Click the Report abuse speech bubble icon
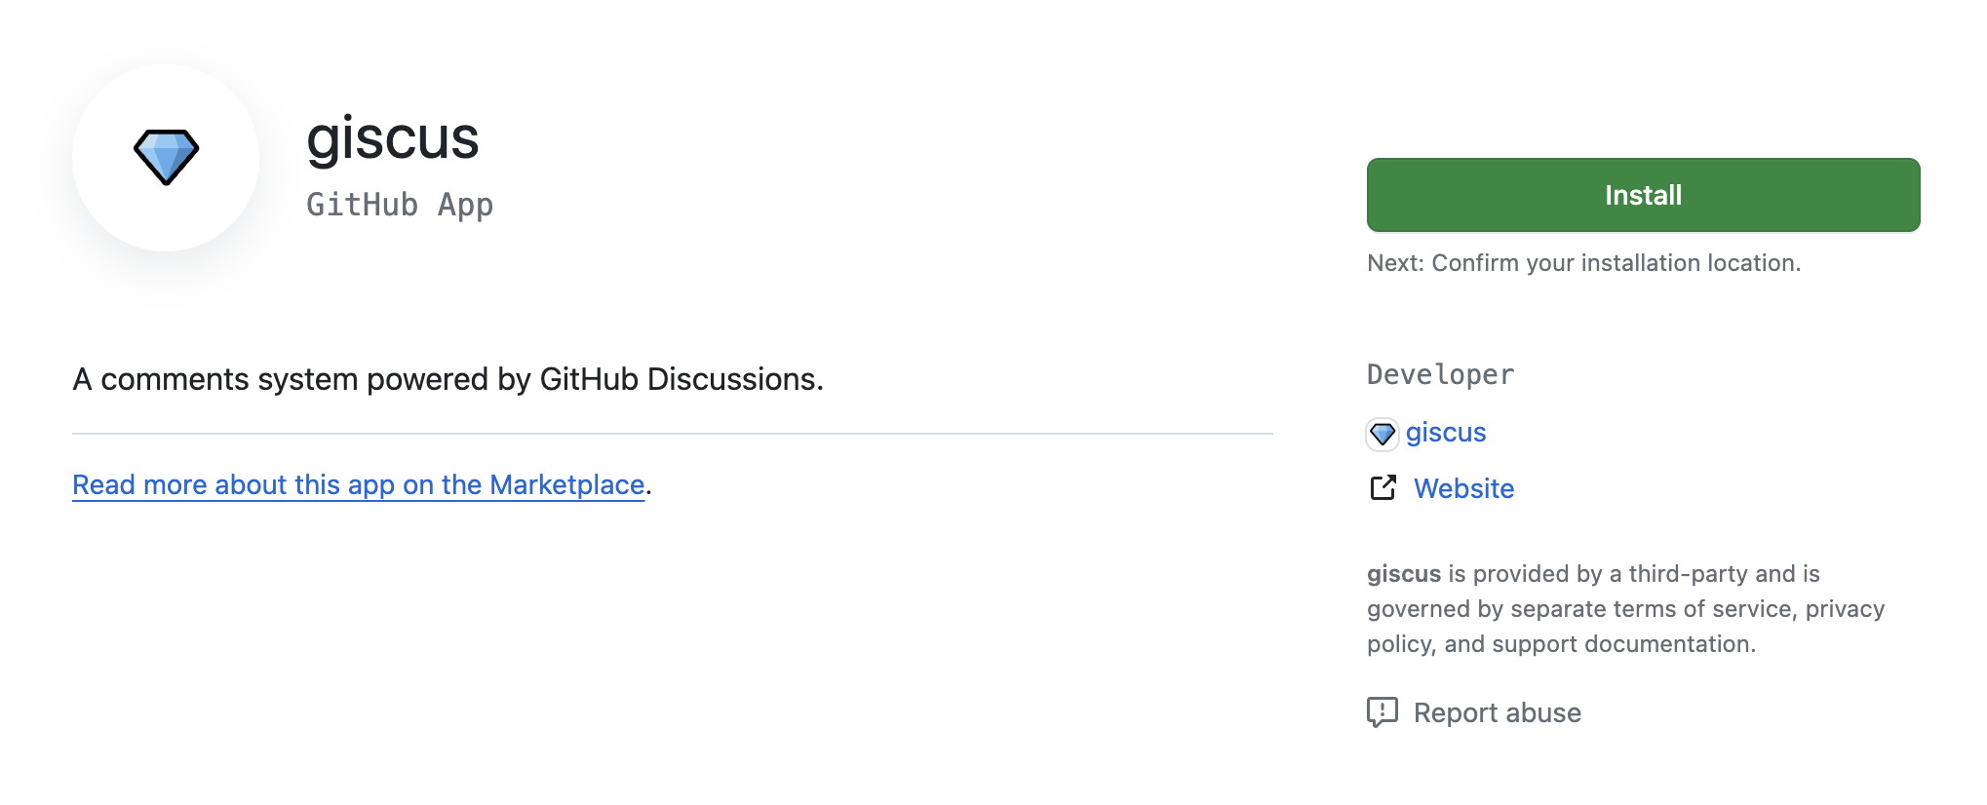1987x805 pixels. (x=1383, y=712)
